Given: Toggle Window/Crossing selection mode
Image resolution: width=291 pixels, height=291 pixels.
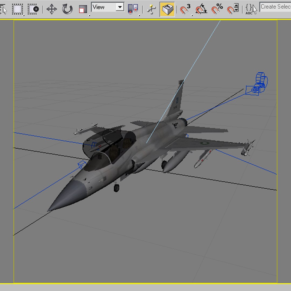Looking at the screenshot, I should point(33,9).
